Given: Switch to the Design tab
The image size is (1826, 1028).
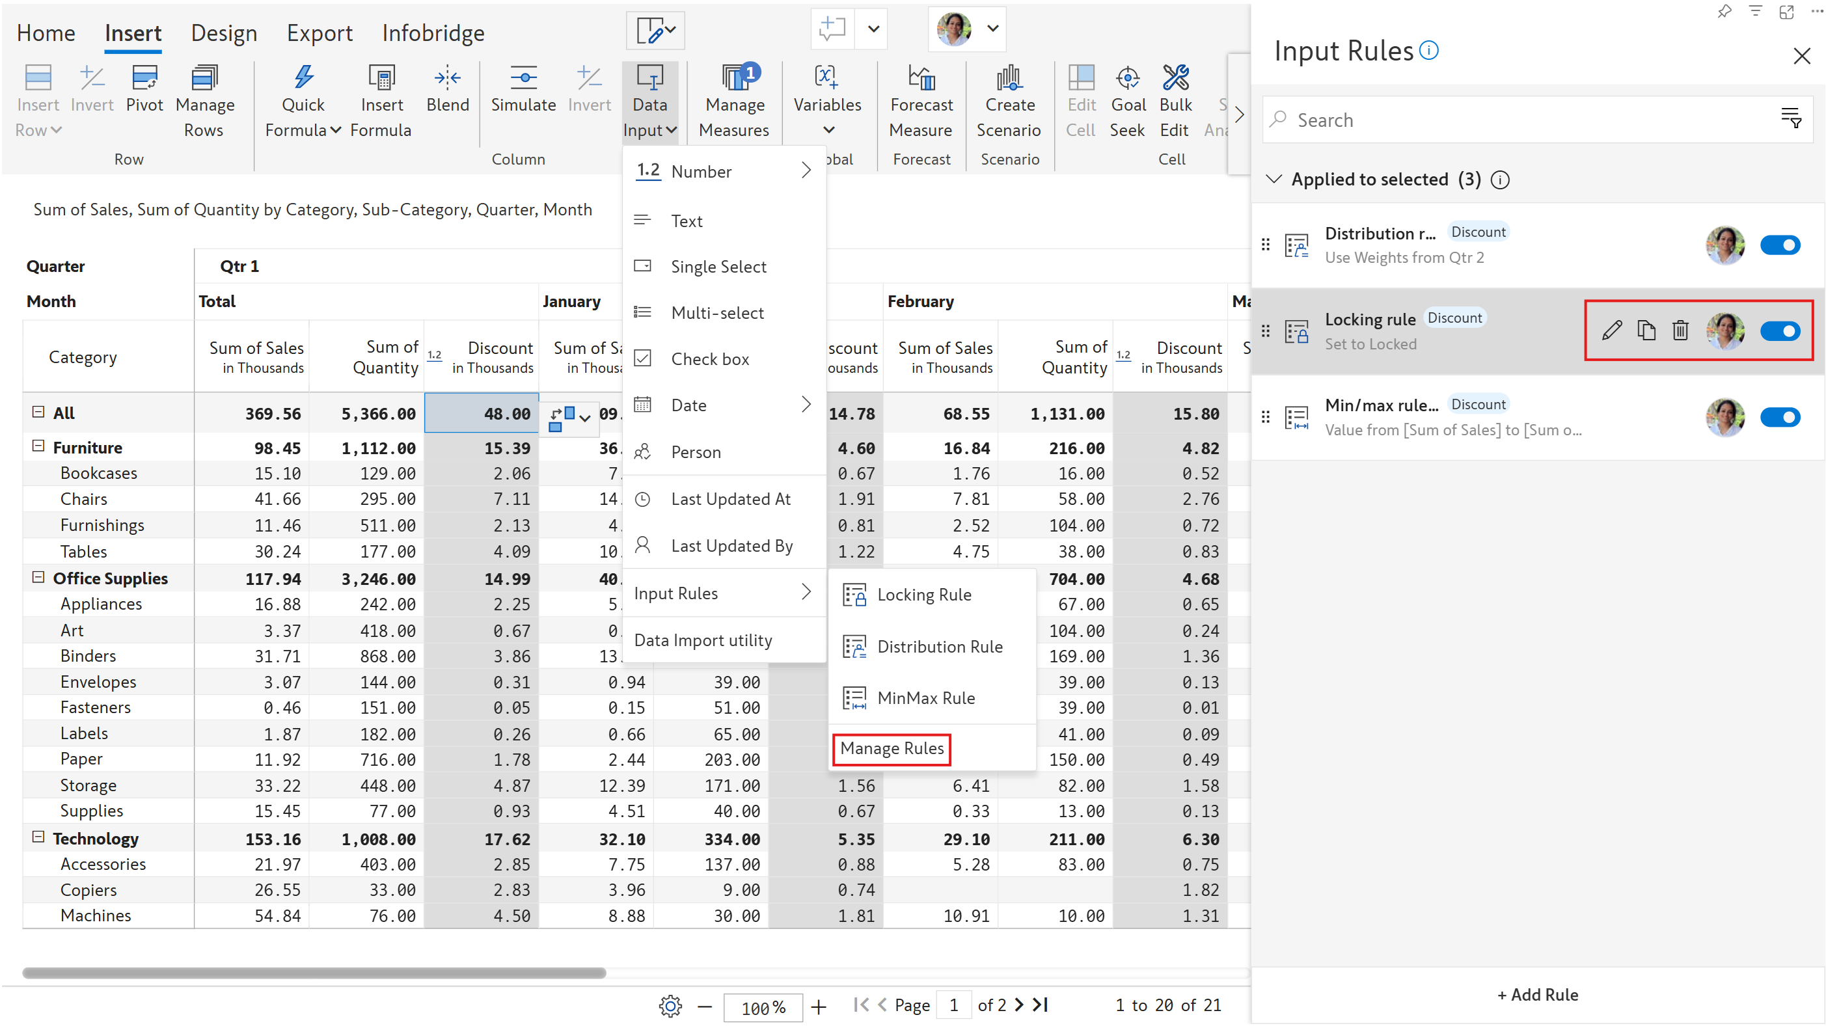Looking at the screenshot, I should click(224, 33).
